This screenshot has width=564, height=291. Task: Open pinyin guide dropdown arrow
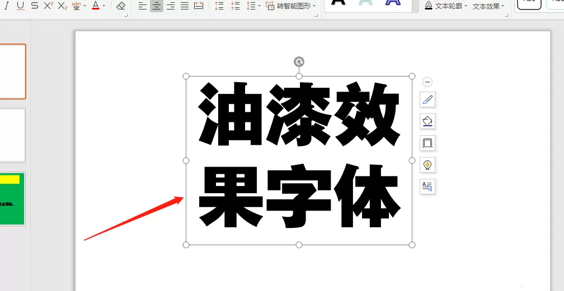coord(85,6)
